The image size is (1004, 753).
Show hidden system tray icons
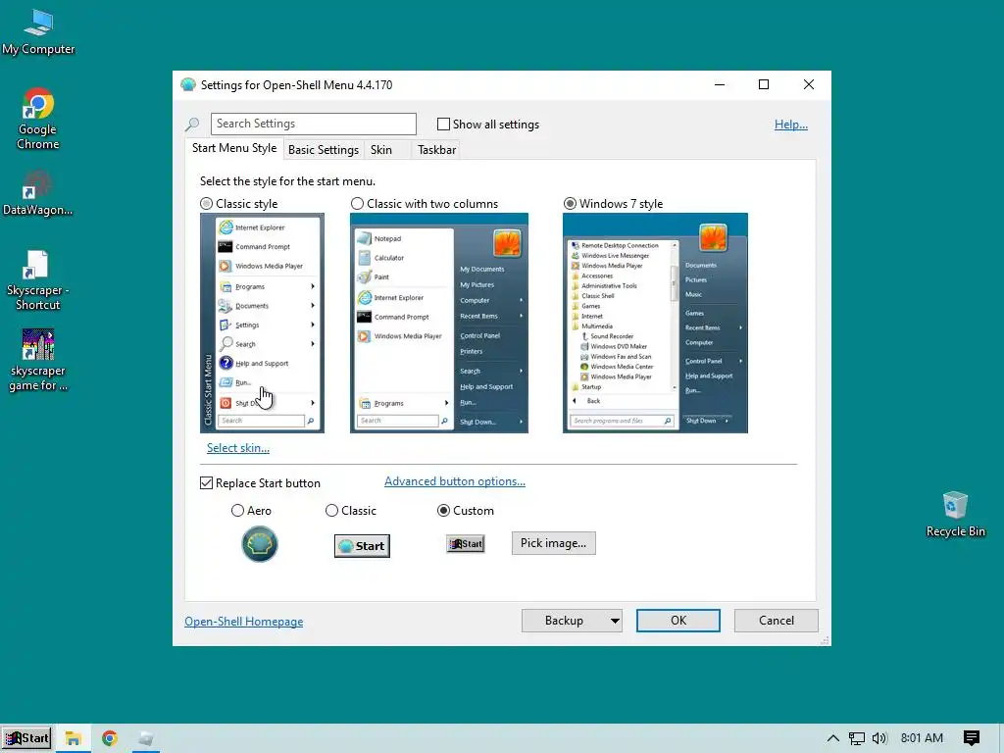tap(833, 738)
